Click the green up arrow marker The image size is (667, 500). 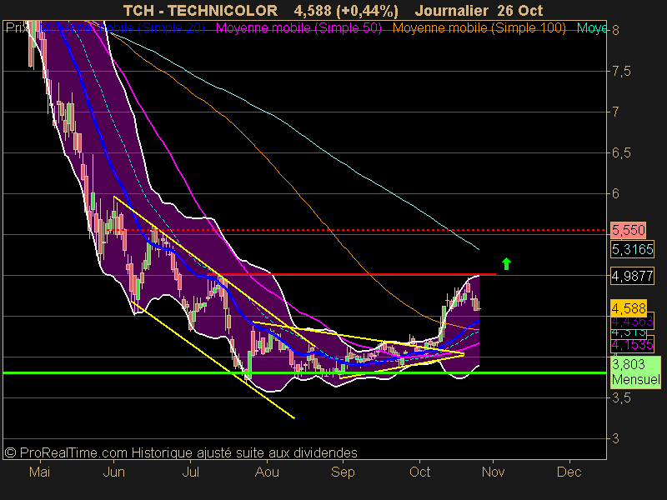click(x=506, y=263)
